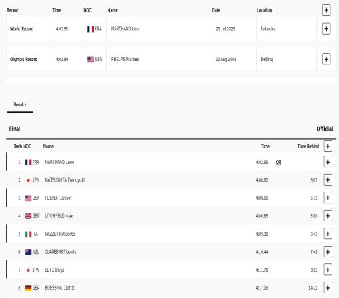339x298 pixels.
Task: Expand MATSUSHITA Tomoyuki result row
Action: (x=327, y=180)
